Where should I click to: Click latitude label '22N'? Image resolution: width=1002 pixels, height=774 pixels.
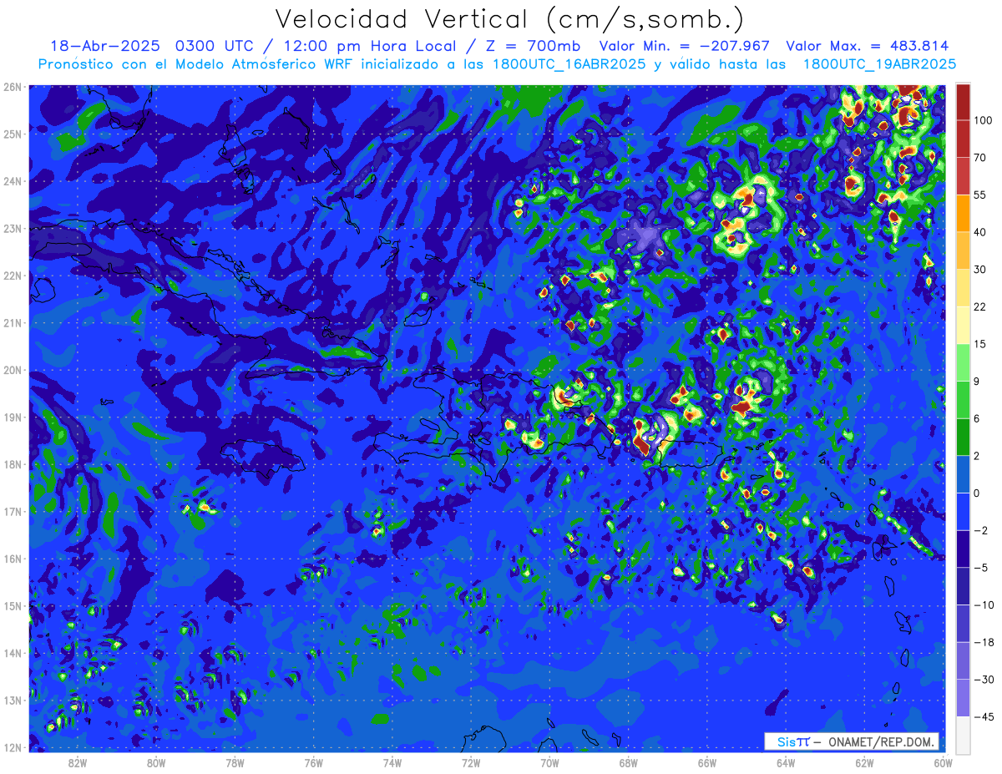[x=13, y=276]
